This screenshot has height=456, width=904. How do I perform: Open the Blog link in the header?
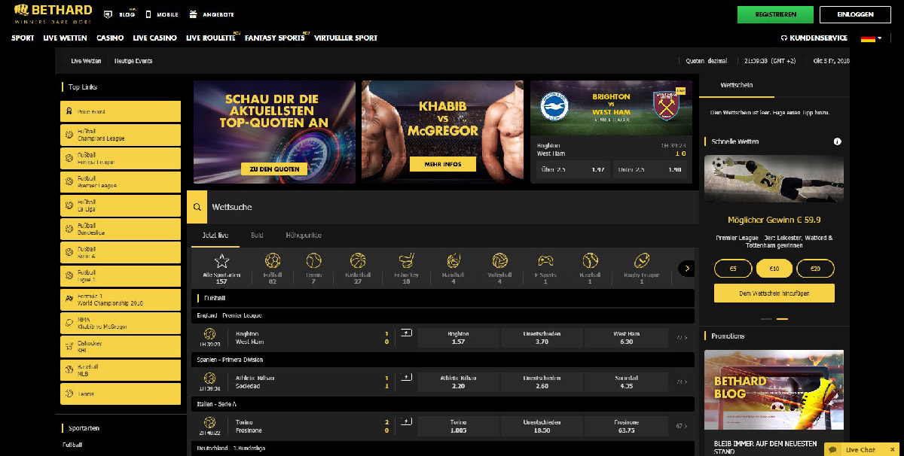point(121,14)
